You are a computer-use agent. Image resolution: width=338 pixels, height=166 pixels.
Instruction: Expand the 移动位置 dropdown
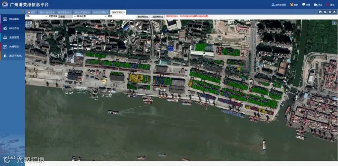pos(92,16)
